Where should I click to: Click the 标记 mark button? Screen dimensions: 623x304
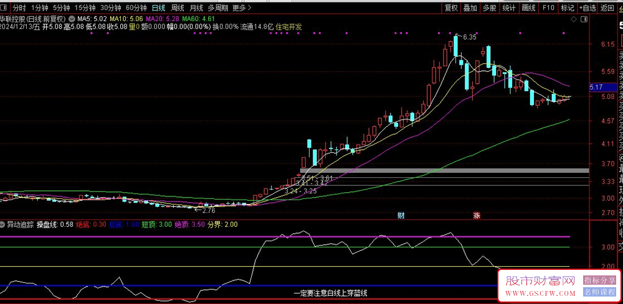(568, 7)
